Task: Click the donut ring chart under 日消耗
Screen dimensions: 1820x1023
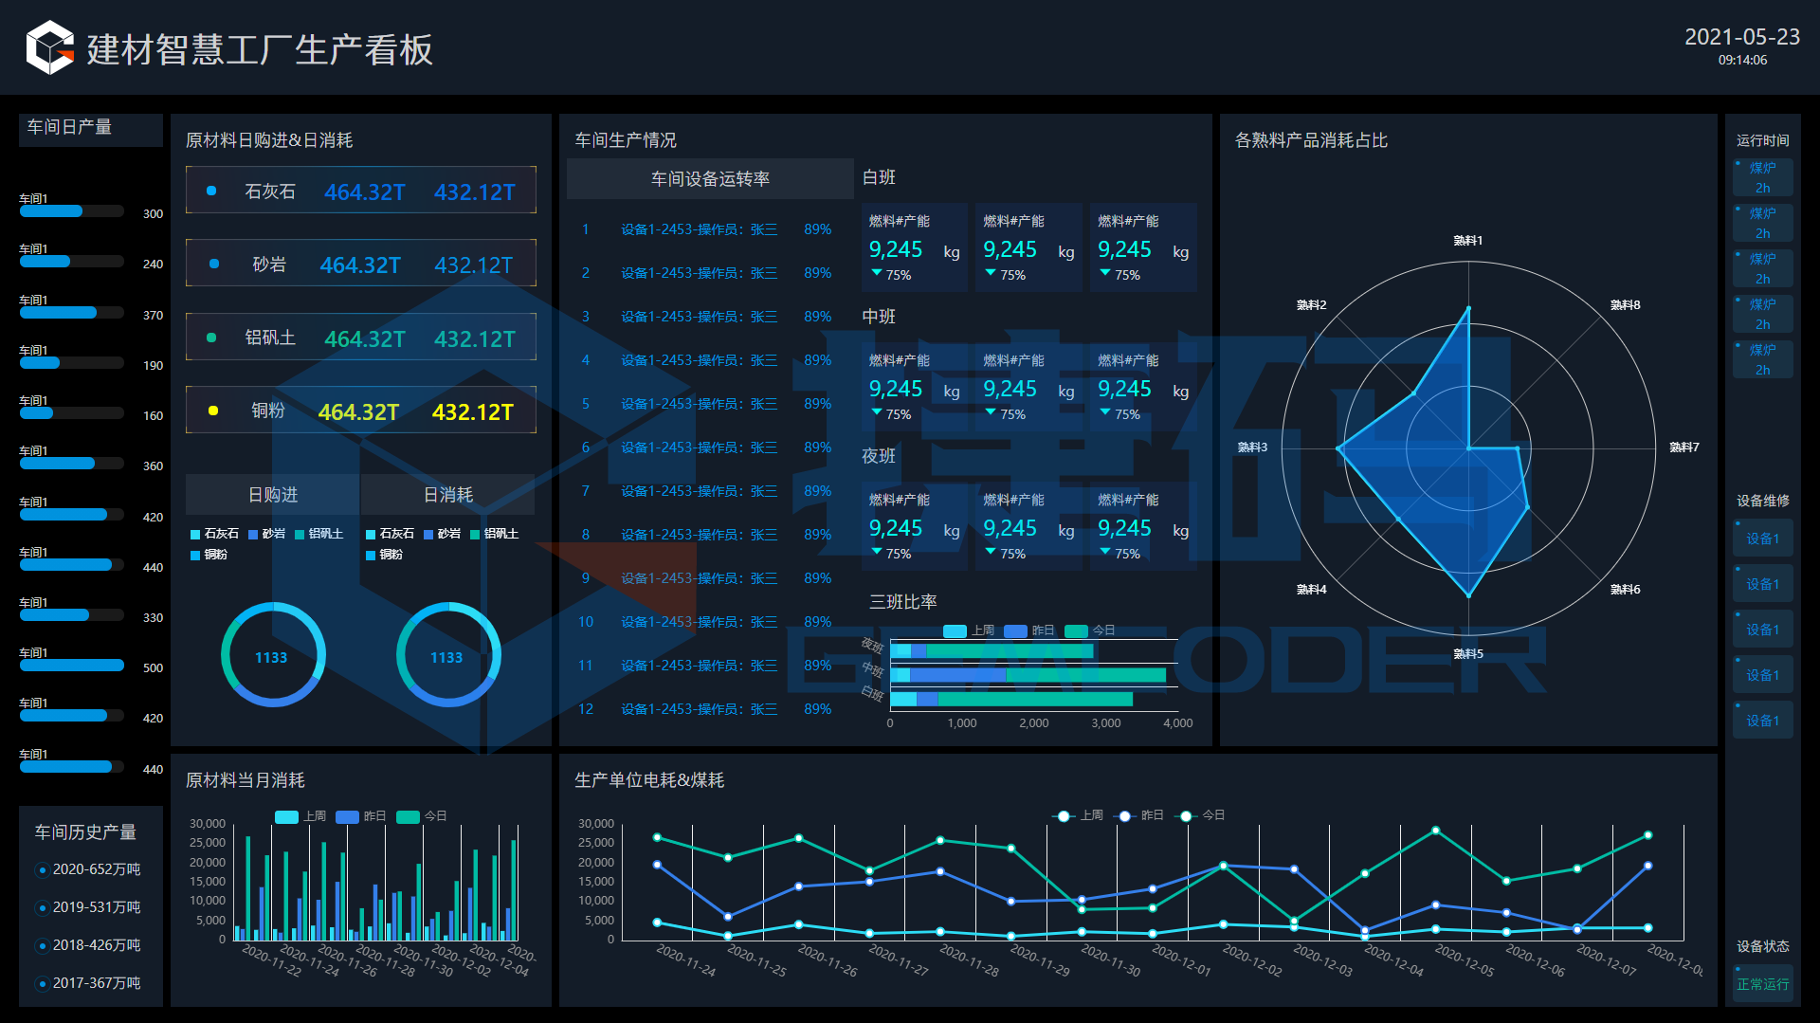Action: pyautogui.click(x=447, y=655)
